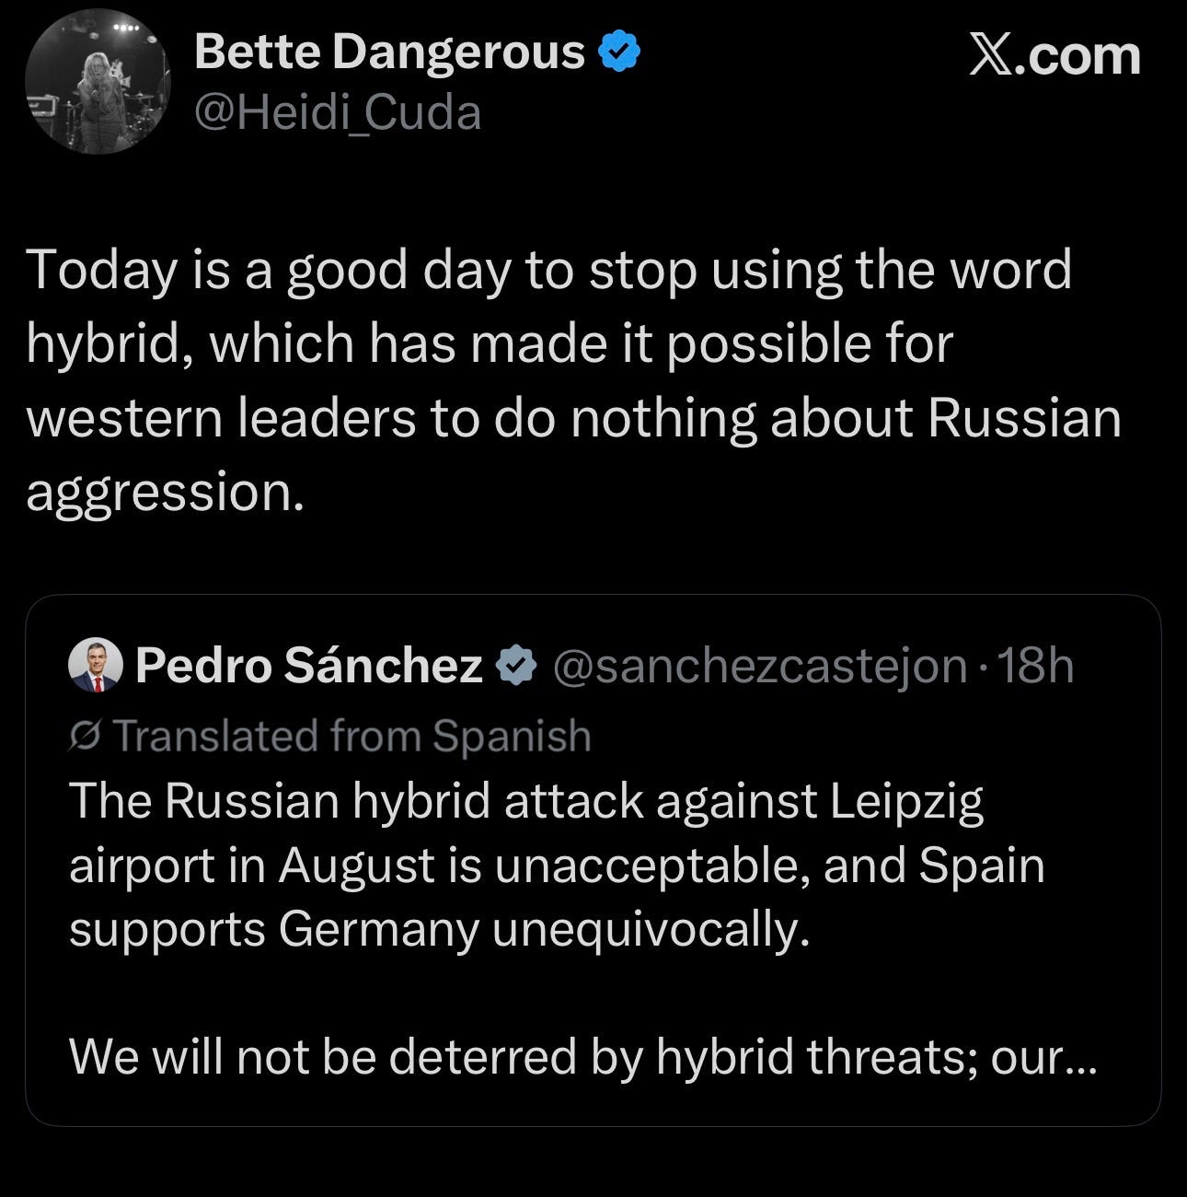Image resolution: width=1187 pixels, height=1197 pixels.
Task: Select the Translated from Spanish label
Action: [x=351, y=736]
